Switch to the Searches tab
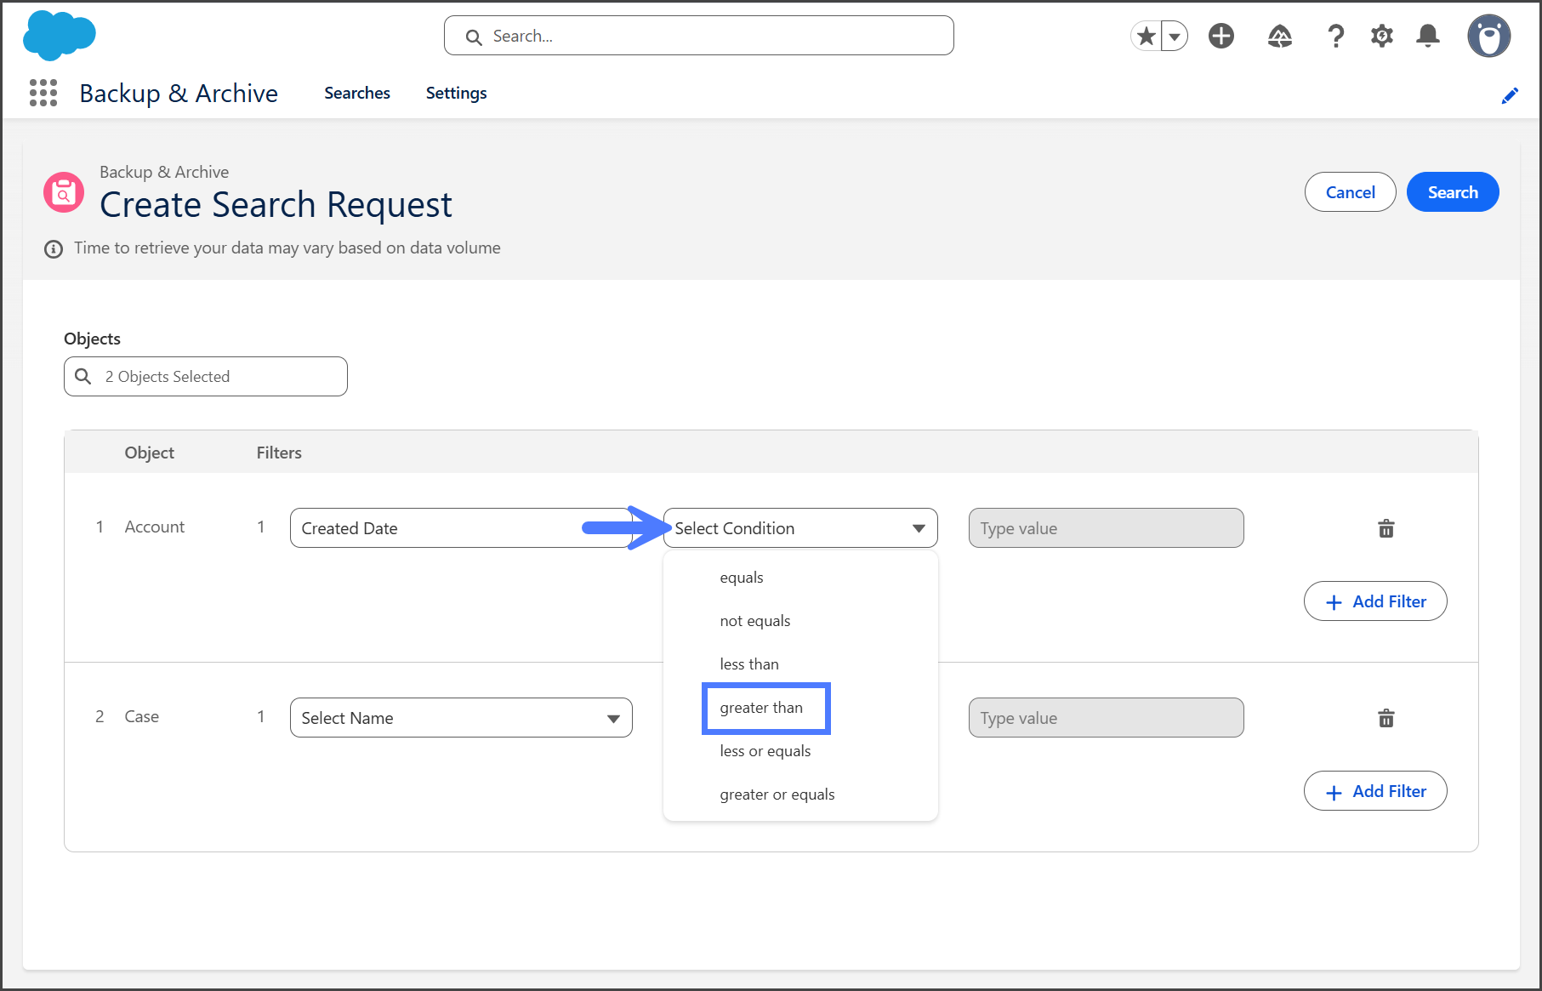This screenshot has height=991, width=1542. (356, 93)
